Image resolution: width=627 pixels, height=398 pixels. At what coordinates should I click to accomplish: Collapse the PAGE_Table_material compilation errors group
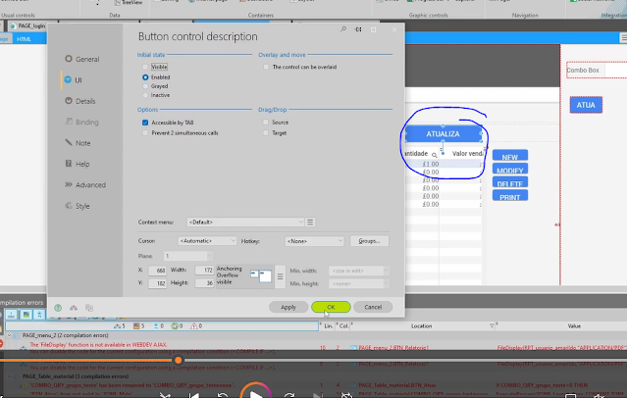9,376
